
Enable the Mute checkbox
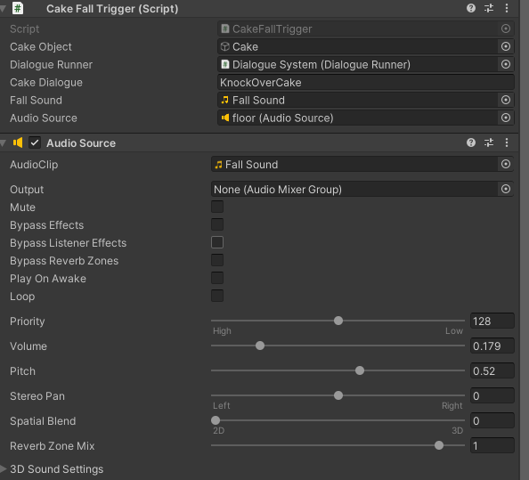click(217, 207)
